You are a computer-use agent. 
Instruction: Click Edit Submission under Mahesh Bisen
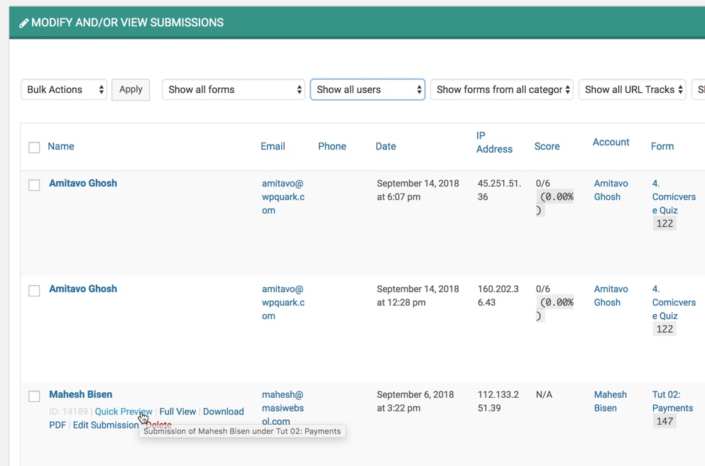point(106,425)
